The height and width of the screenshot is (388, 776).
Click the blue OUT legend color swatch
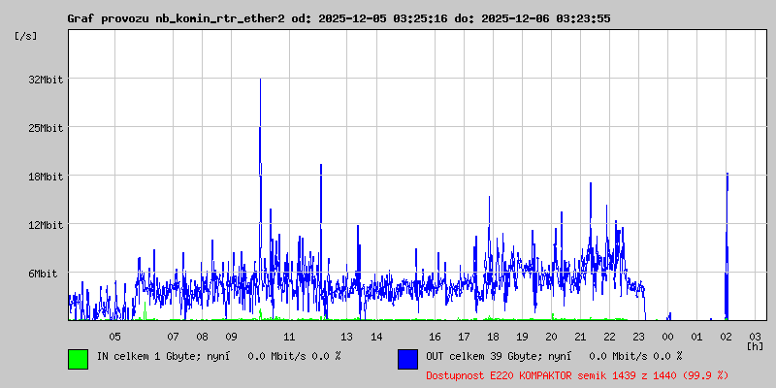(x=407, y=358)
